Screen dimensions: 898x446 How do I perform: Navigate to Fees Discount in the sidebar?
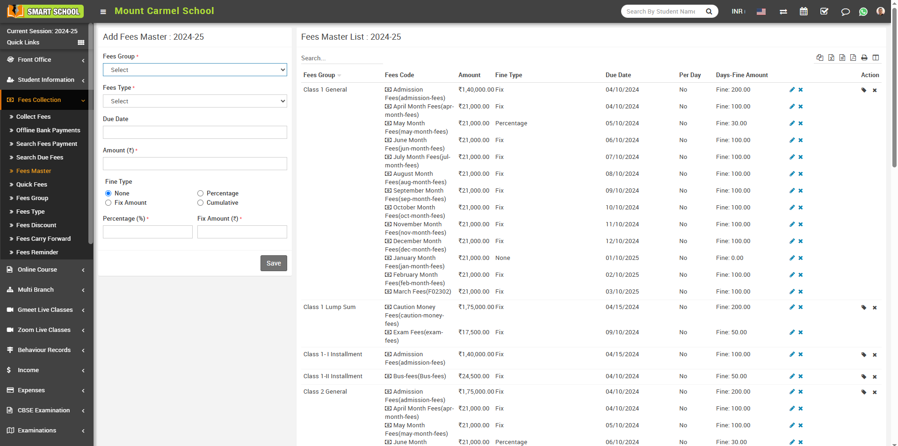pyautogui.click(x=36, y=225)
